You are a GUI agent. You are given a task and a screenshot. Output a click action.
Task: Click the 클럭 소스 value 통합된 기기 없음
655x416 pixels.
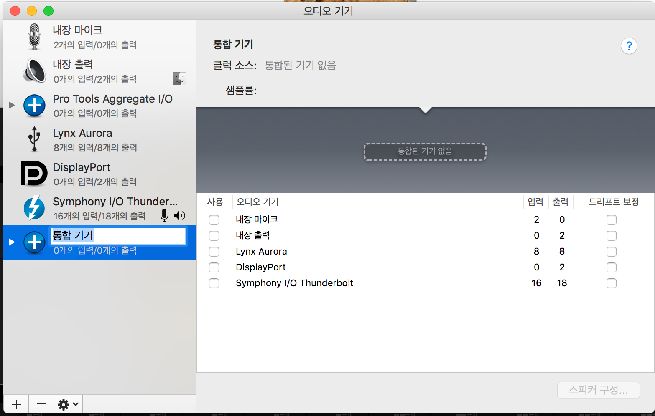301,66
